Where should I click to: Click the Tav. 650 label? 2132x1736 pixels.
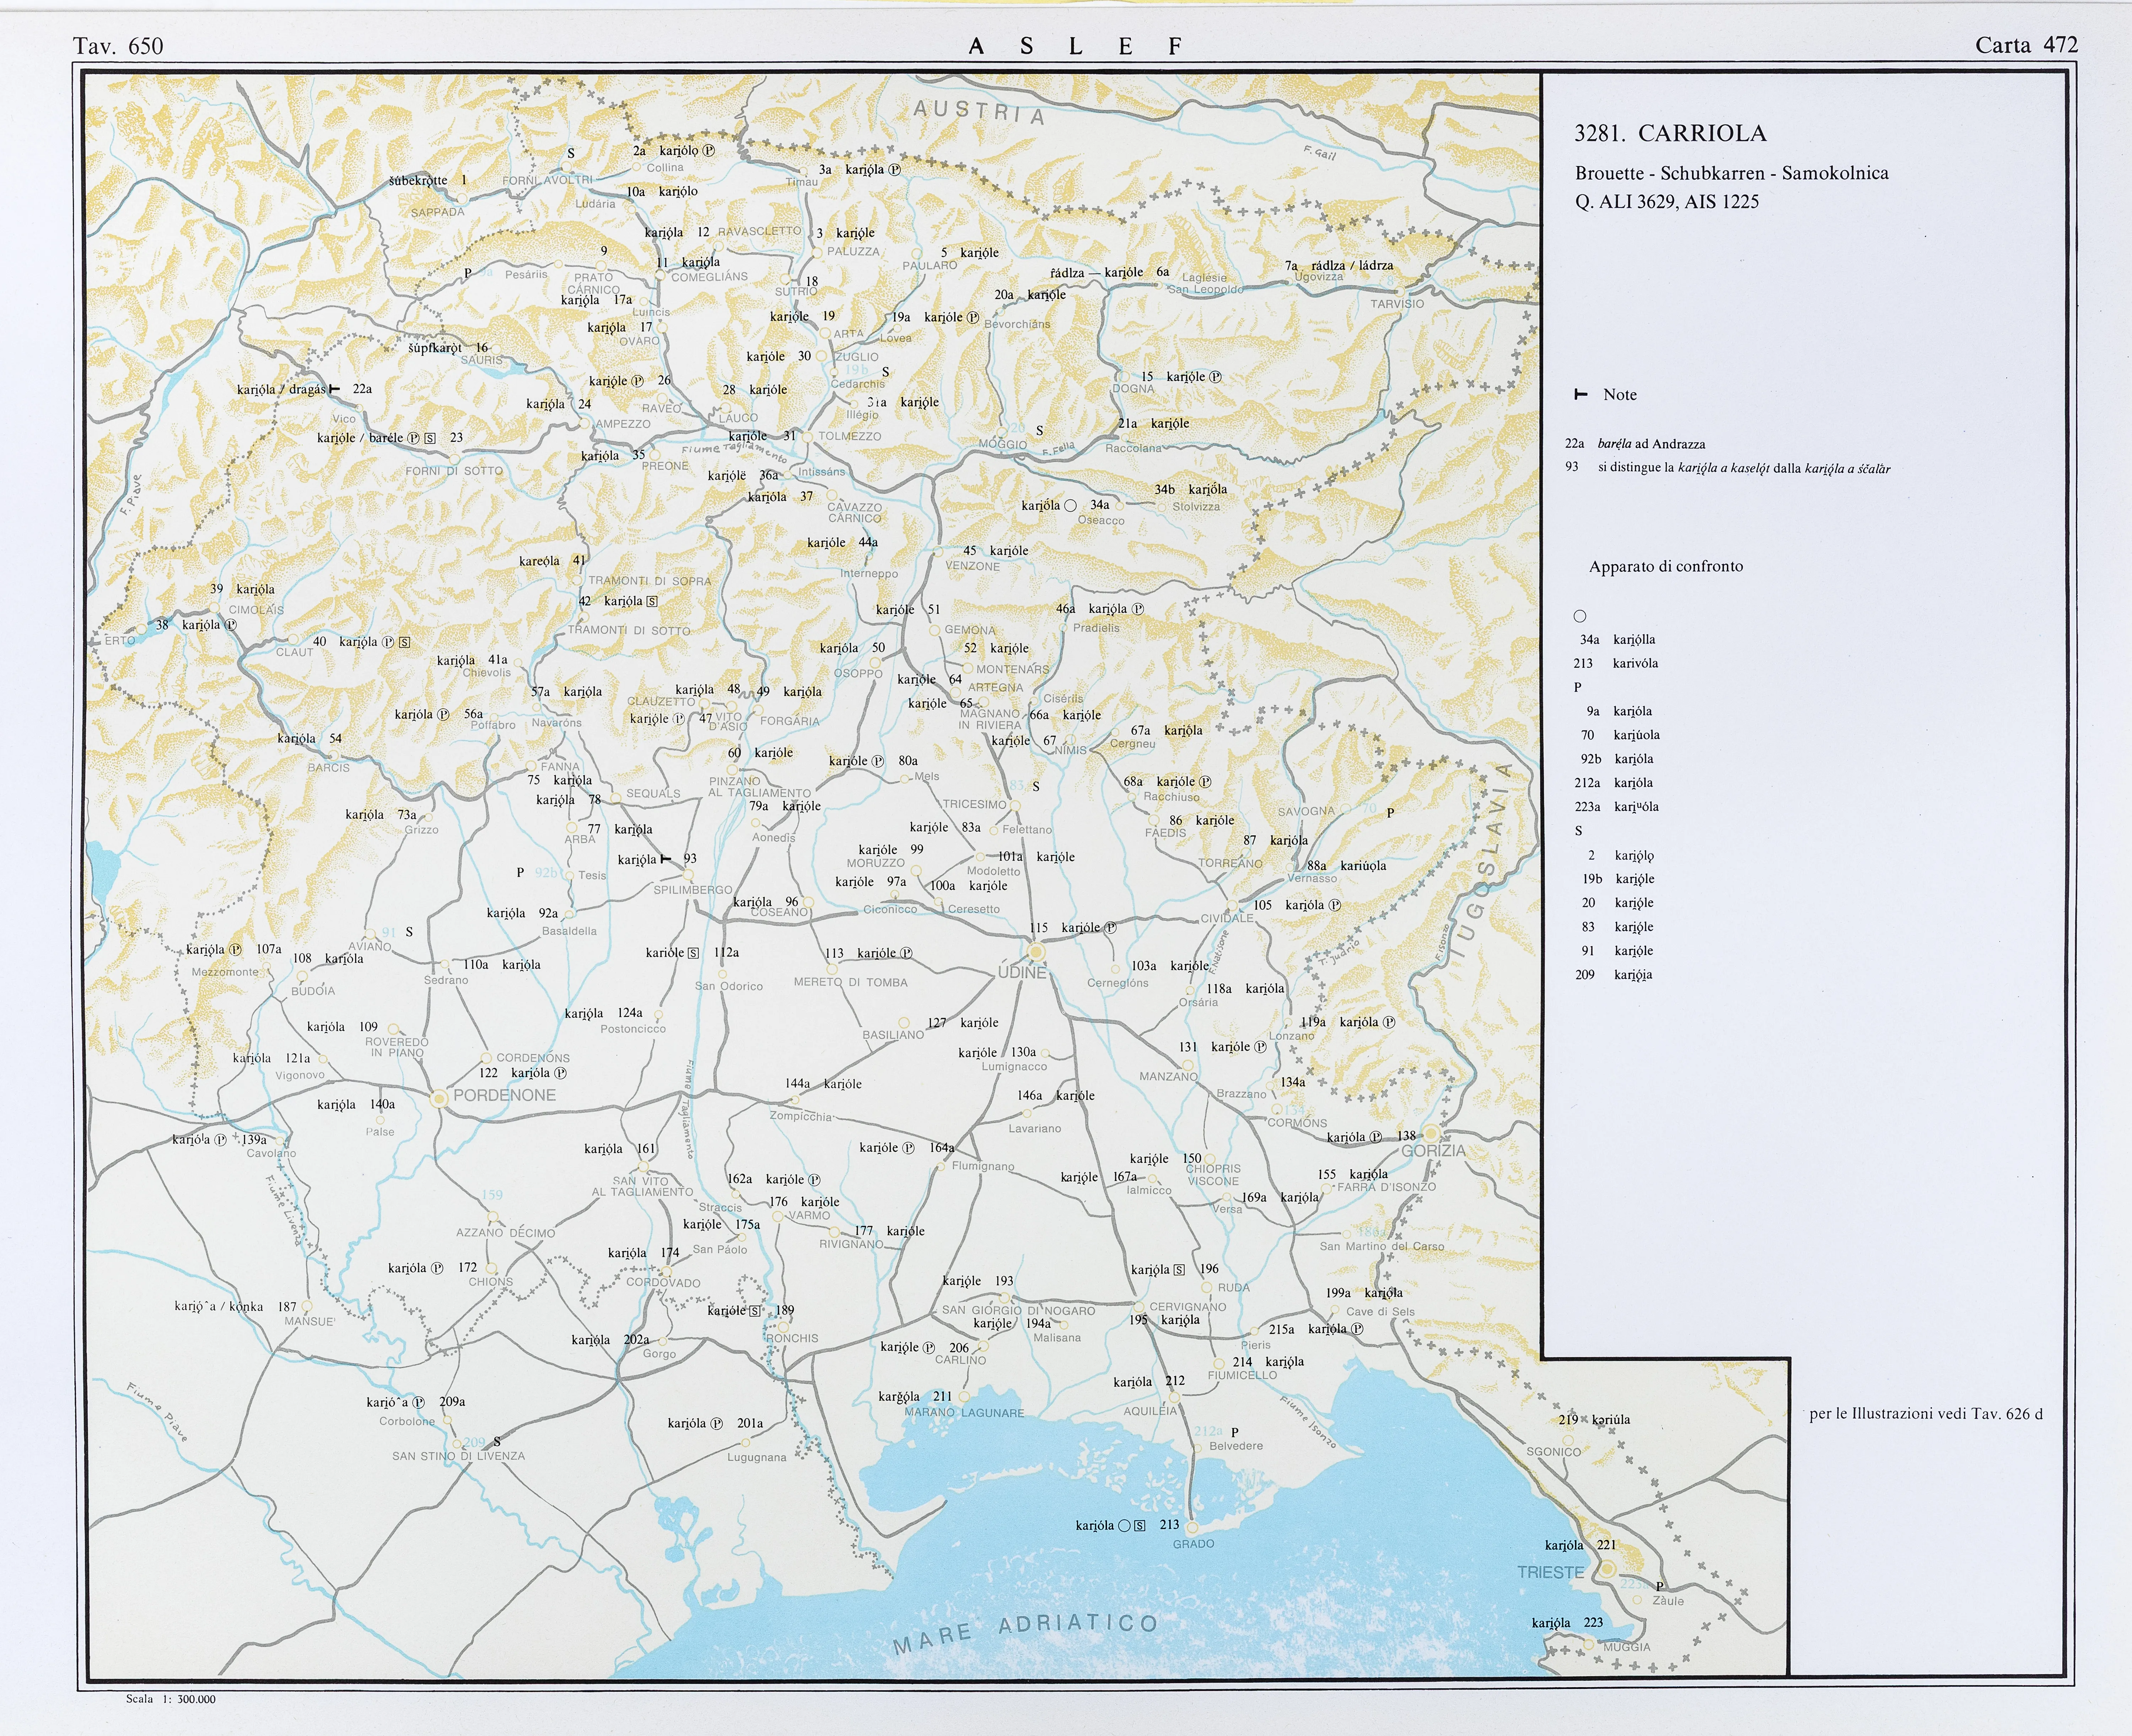pyautogui.click(x=118, y=46)
